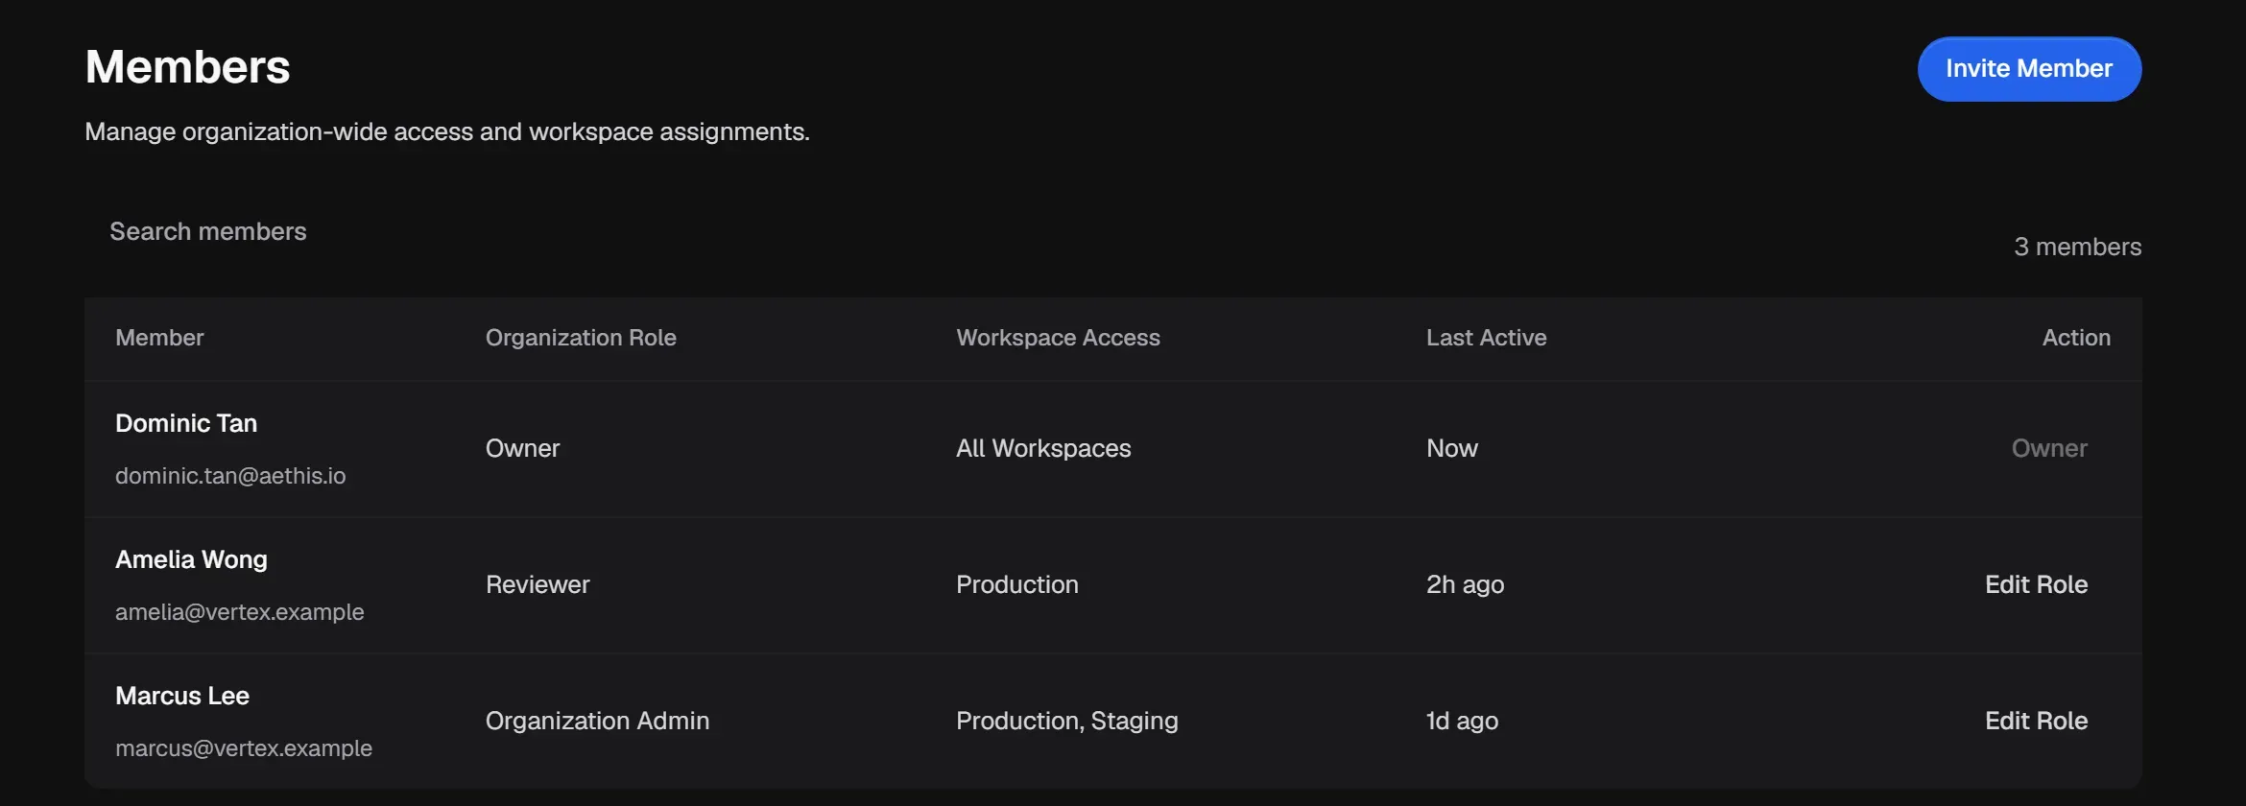Click the 3 members count label
Viewport: 2246px width, 806px height.
tap(2077, 247)
